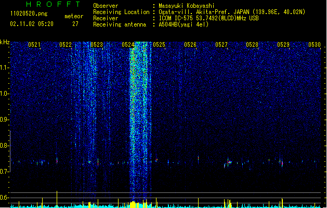Click the 0523 time marker
Viewport: 327px width, 208px height.
pyautogui.click(x=97, y=45)
